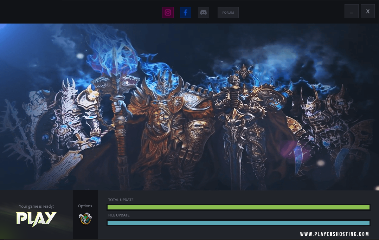379x240 pixels.
Task: Click the FILE UPDATE label
Action: [x=119, y=215]
